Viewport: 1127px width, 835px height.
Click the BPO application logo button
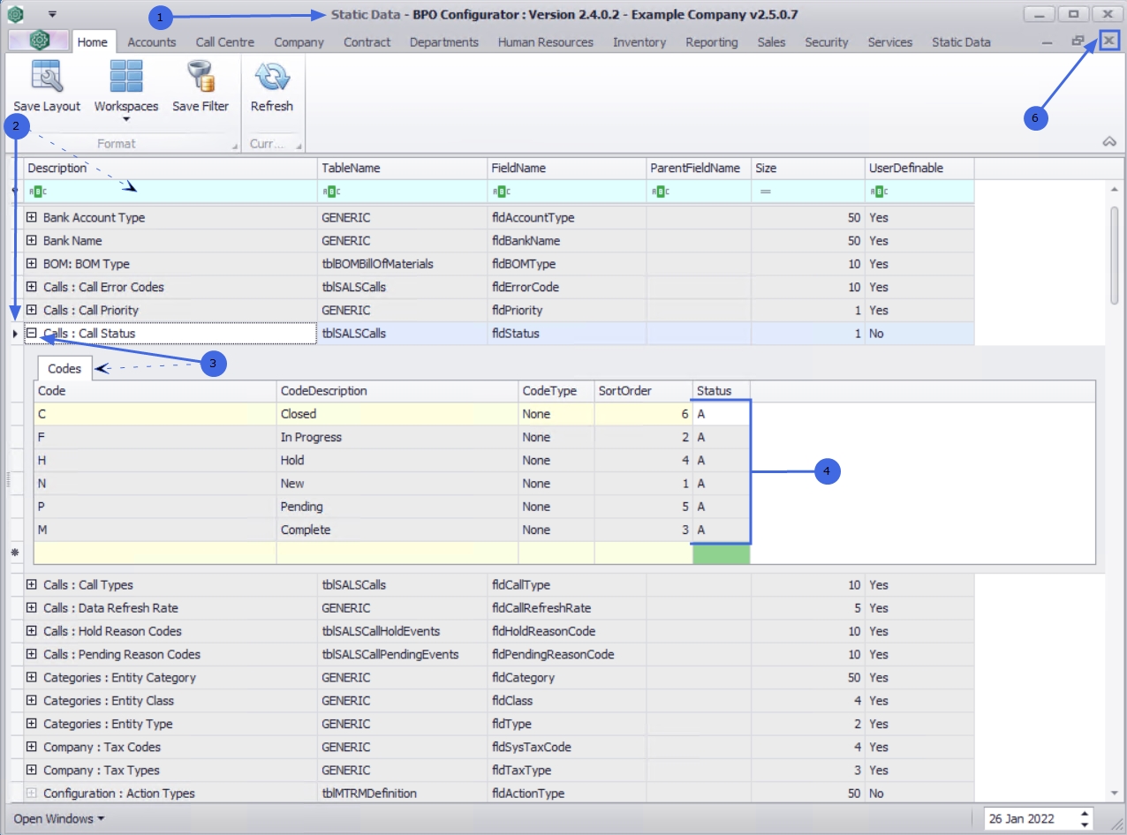(38, 41)
